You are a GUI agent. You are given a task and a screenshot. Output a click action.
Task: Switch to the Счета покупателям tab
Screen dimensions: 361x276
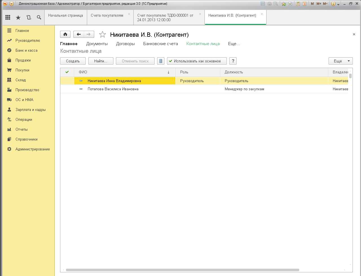(107, 16)
